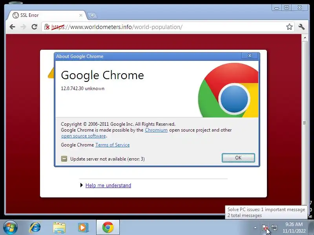Open the Windows Start menu orb

coord(10,228)
